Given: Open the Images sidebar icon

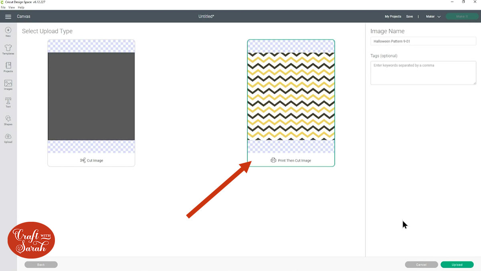Looking at the screenshot, I should (x=8, y=83).
